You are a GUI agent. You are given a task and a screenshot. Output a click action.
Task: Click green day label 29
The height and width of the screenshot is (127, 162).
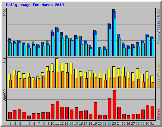tap(142, 124)
